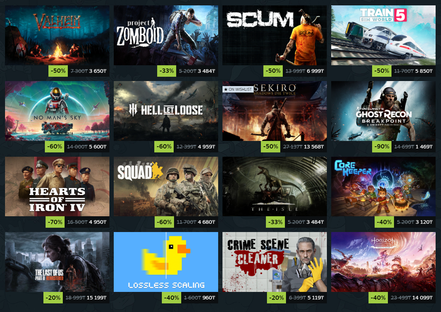The height and width of the screenshot is (312, 441).
Task: Click the No Man's Sky thumbnail
Action: point(57,111)
